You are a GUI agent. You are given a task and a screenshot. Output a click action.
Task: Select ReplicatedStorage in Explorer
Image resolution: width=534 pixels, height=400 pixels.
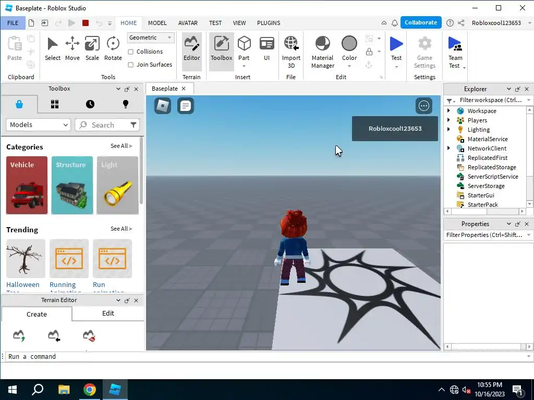(491, 167)
